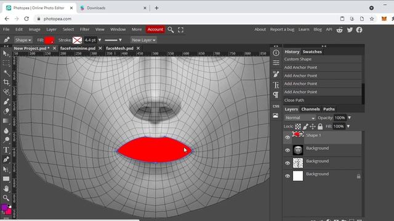Screen dimensions: 394x221
Task: Open the Report a bug link
Action: tap(282, 29)
